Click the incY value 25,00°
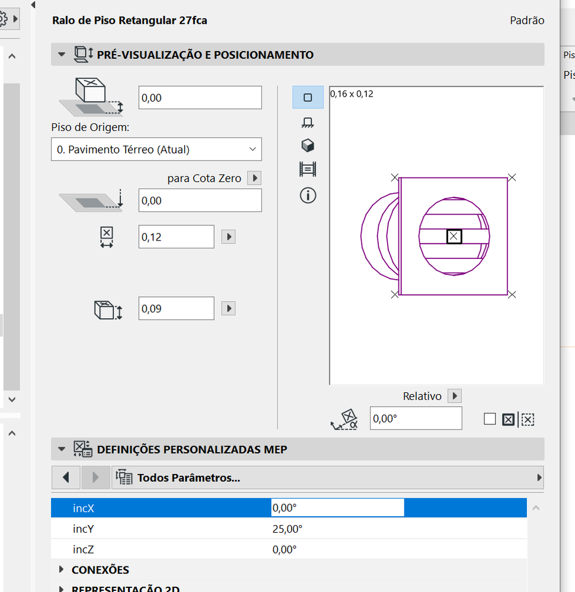This screenshot has width=575, height=592. (287, 529)
